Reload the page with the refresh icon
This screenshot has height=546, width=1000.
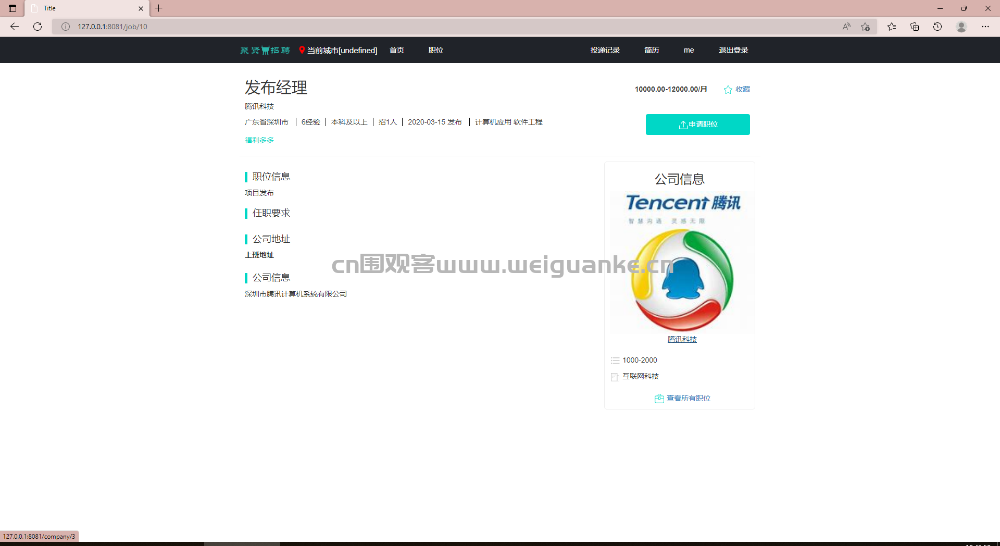37,27
